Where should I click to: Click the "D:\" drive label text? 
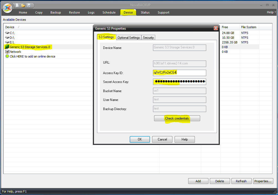click(x=12, y=38)
